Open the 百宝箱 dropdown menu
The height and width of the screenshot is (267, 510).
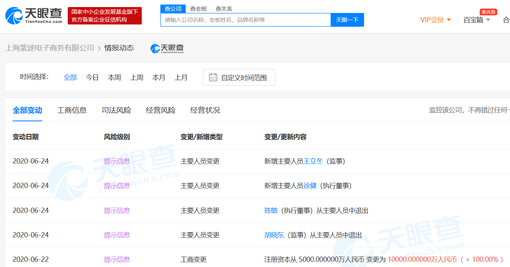[x=477, y=20]
